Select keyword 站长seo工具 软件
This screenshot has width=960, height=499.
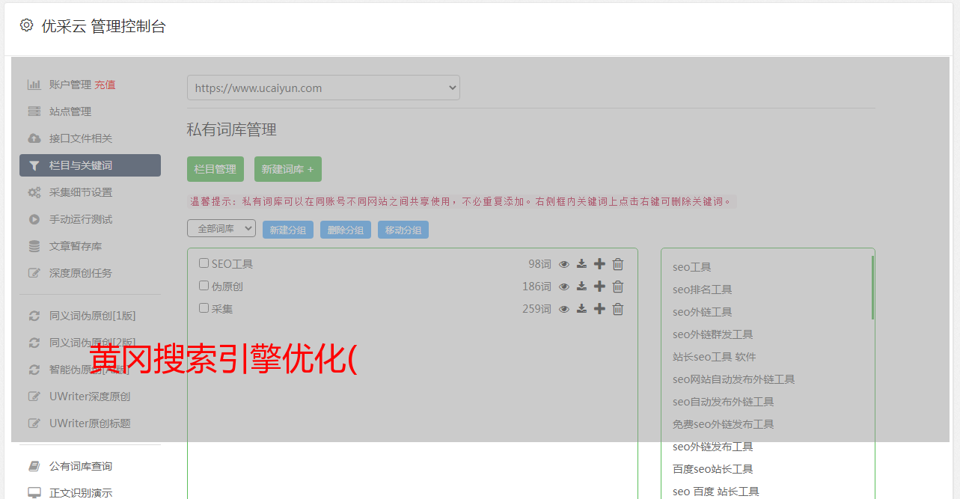click(715, 357)
